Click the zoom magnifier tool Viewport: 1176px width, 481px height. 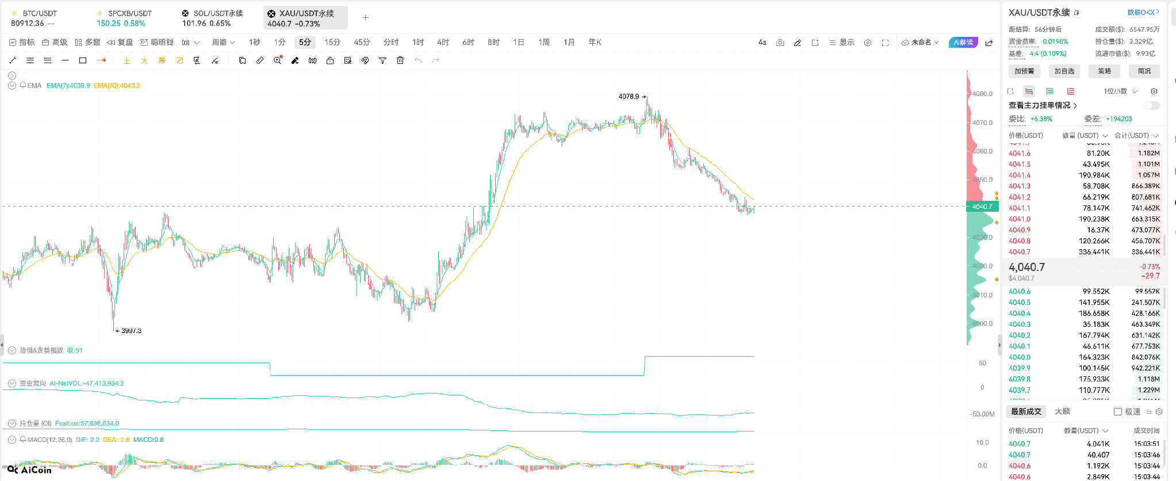278,60
